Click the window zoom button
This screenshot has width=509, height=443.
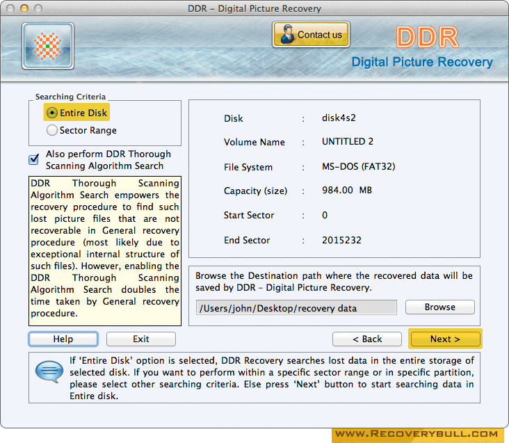pyautogui.click(x=38, y=8)
